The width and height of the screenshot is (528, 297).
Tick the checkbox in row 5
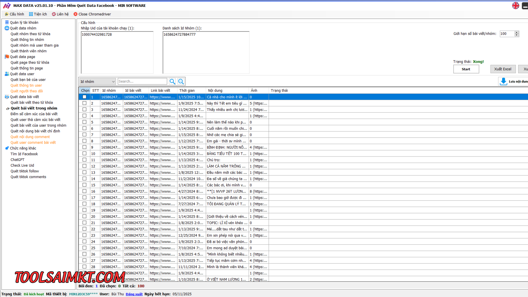(84, 122)
